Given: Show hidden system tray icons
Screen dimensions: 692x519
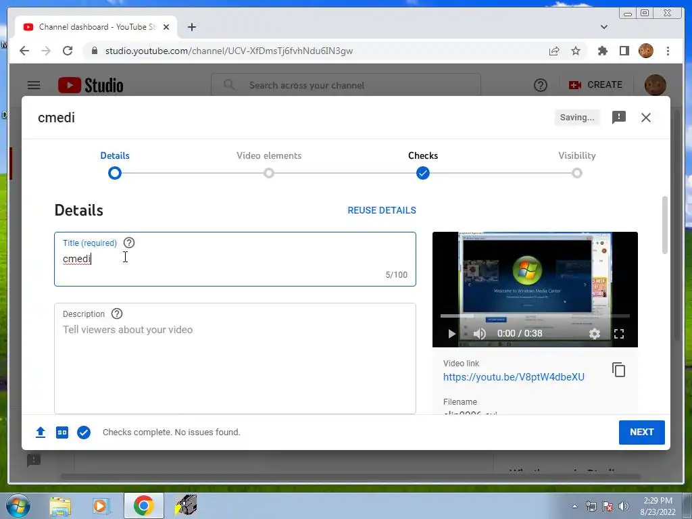Looking at the screenshot, I should pyautogui.click(x=574, y=506).
